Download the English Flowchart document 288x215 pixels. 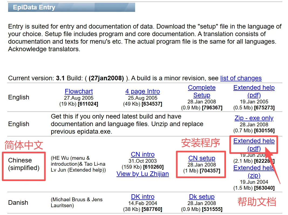[x=79, y=91]
